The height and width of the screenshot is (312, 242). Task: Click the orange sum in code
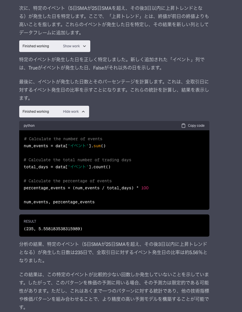(97, 146)
